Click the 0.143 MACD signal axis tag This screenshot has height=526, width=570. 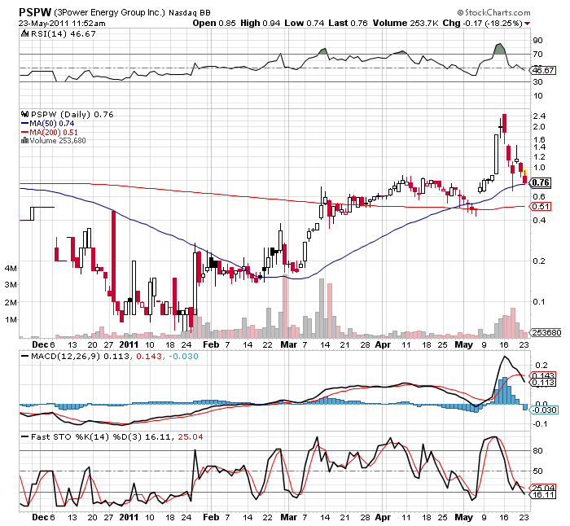[x=543, y=375]
